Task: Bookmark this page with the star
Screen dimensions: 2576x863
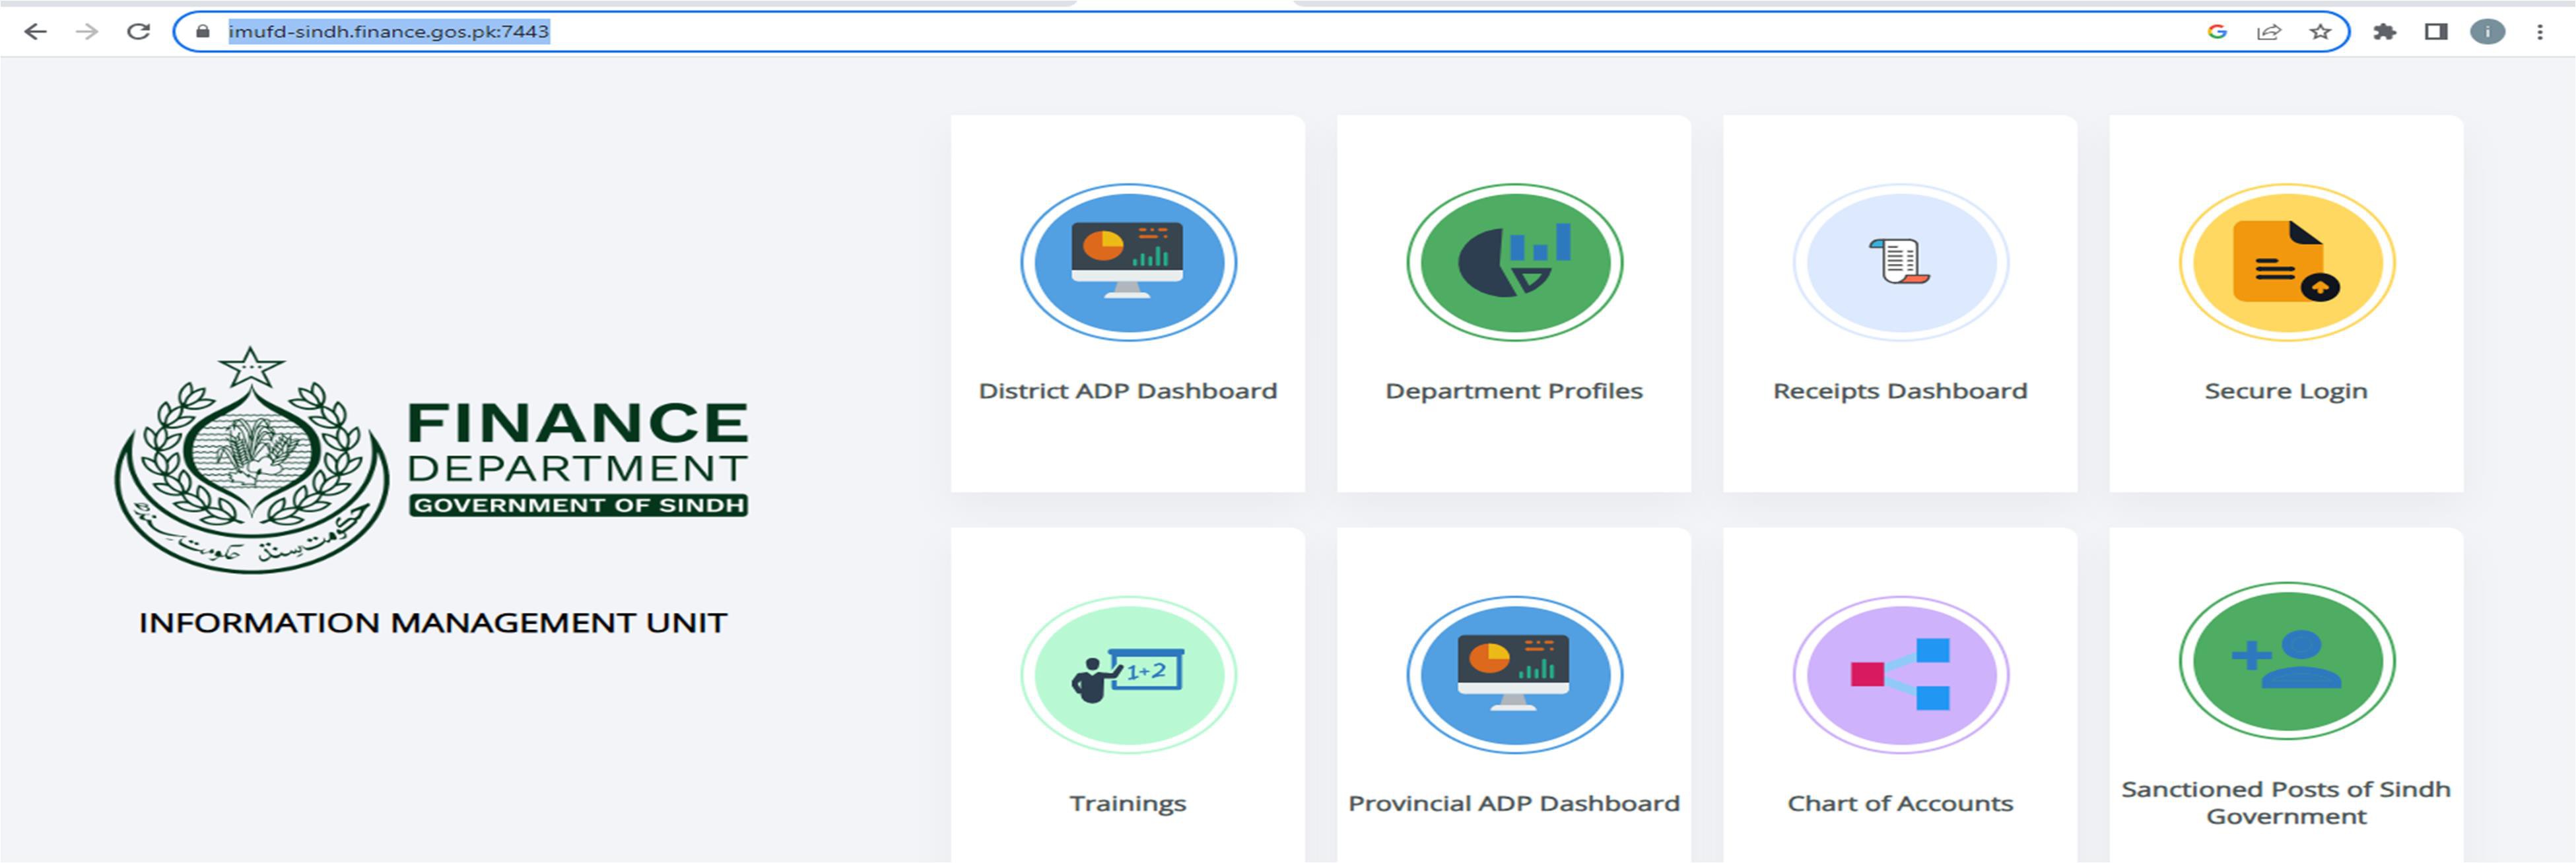Action: tap(2320, 32)
